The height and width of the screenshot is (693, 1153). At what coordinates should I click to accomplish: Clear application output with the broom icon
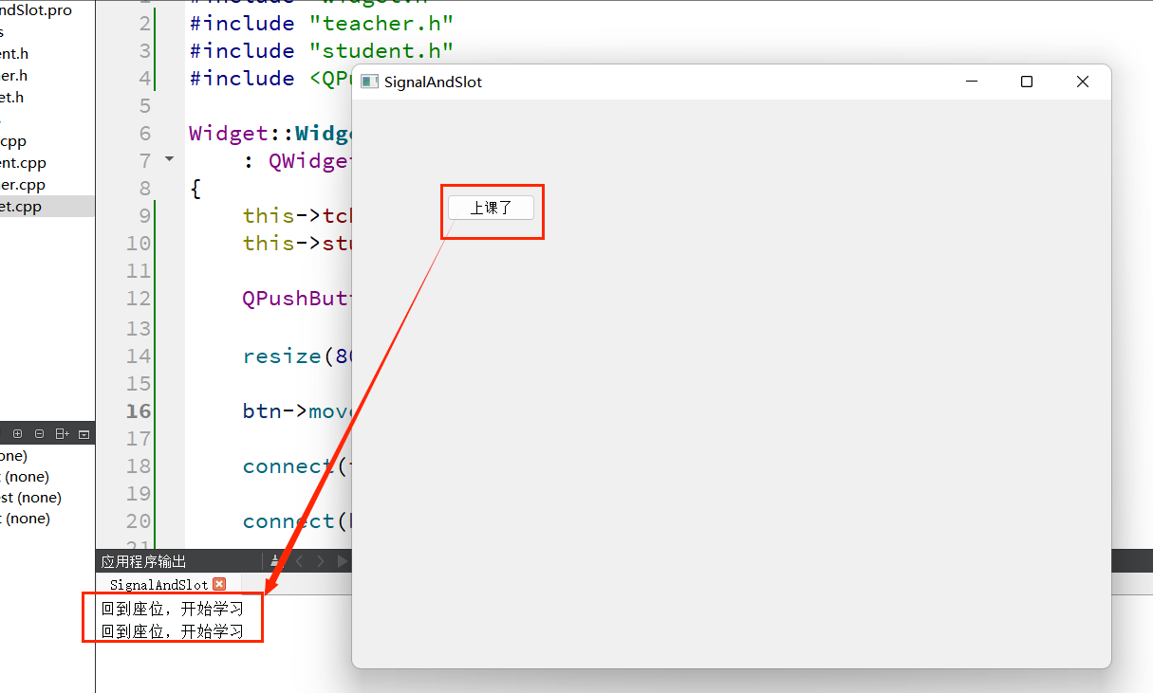(275, 561)
